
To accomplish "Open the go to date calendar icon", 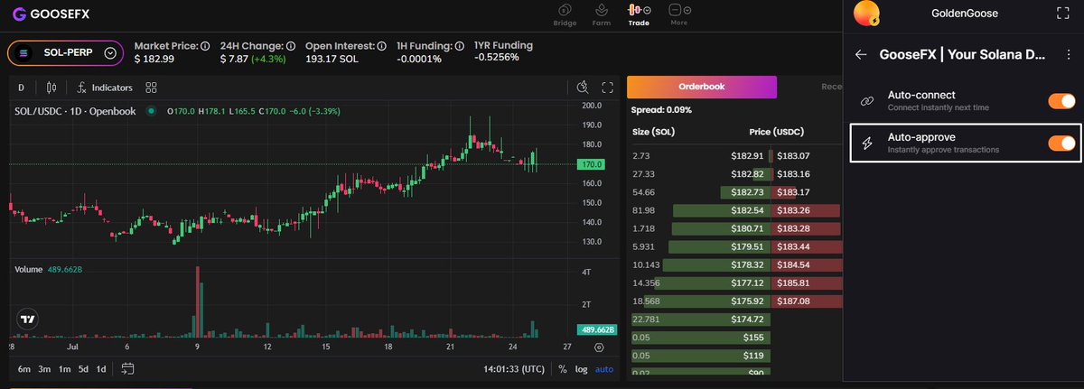I will click(x=127, y=368).
